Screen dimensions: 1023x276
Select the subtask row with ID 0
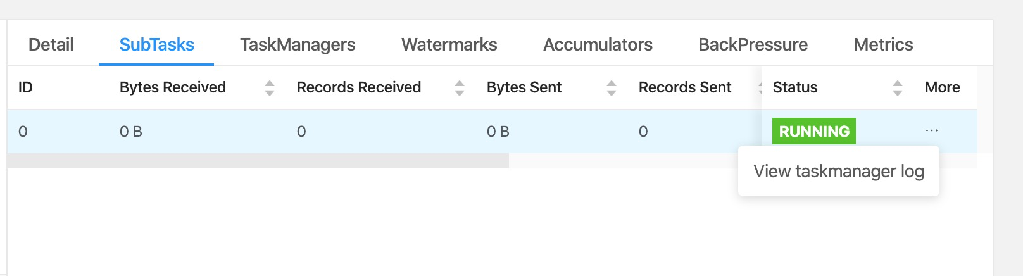pos(493,131)
